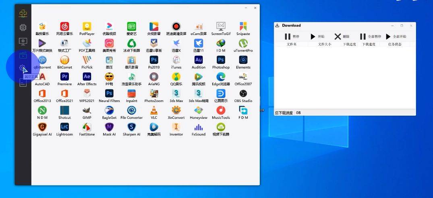Open the BitComet icon
The image size is (433, 198).
pyautogui.click(x=64, y=61)
